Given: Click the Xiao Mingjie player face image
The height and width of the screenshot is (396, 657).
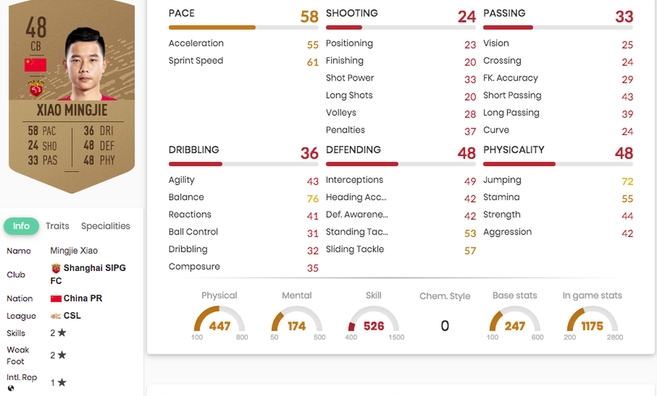Looking at the screenshot, I should [x=86, y=63].
